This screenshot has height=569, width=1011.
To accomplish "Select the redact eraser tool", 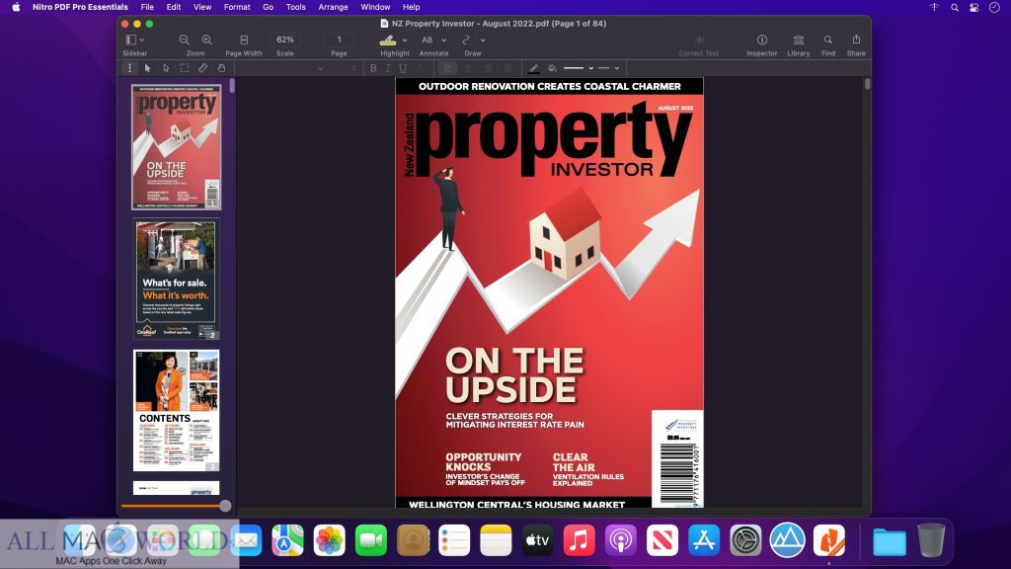I will (202, 68).
